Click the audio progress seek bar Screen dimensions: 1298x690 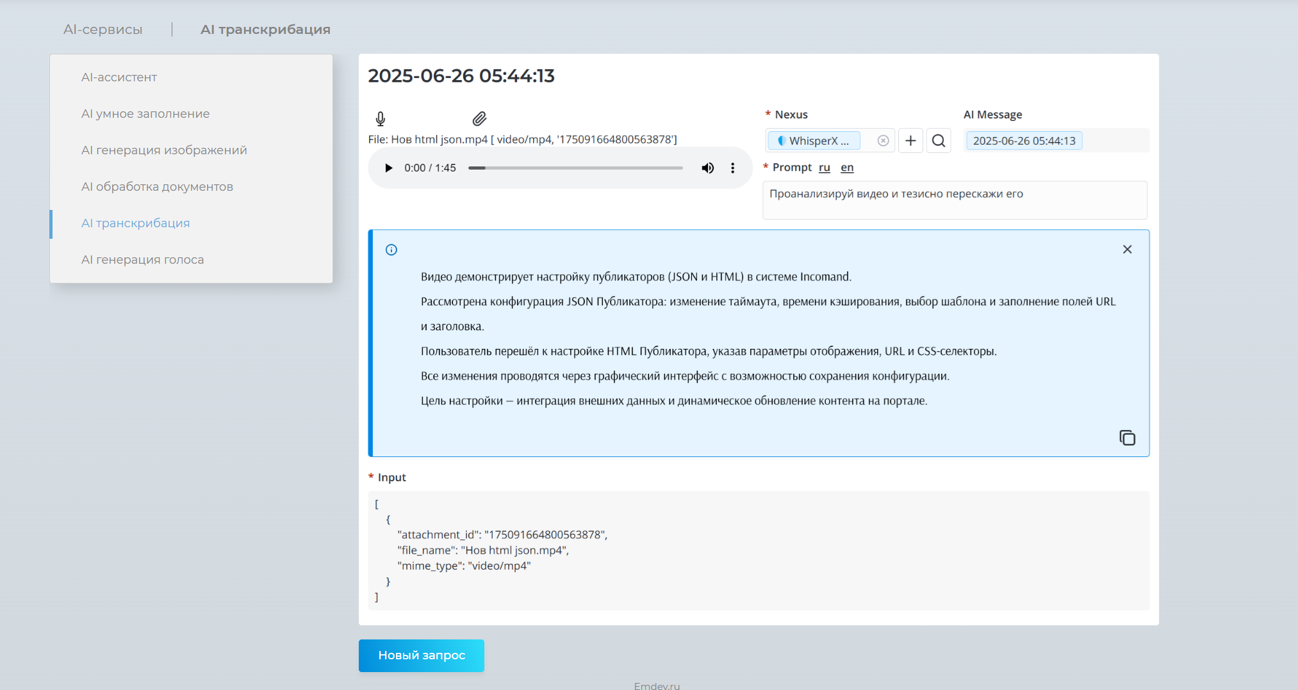pyautogui.click(x=575, y=168)
